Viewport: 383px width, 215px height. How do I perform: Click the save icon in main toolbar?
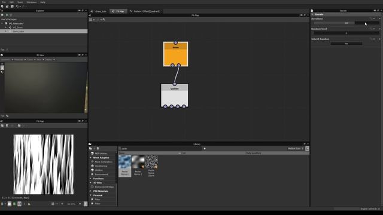click(x=12, y=7)
